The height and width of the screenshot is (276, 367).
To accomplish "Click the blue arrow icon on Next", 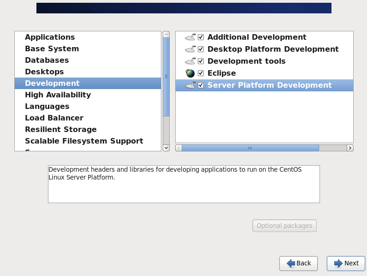I will click(x=338, y=263).
